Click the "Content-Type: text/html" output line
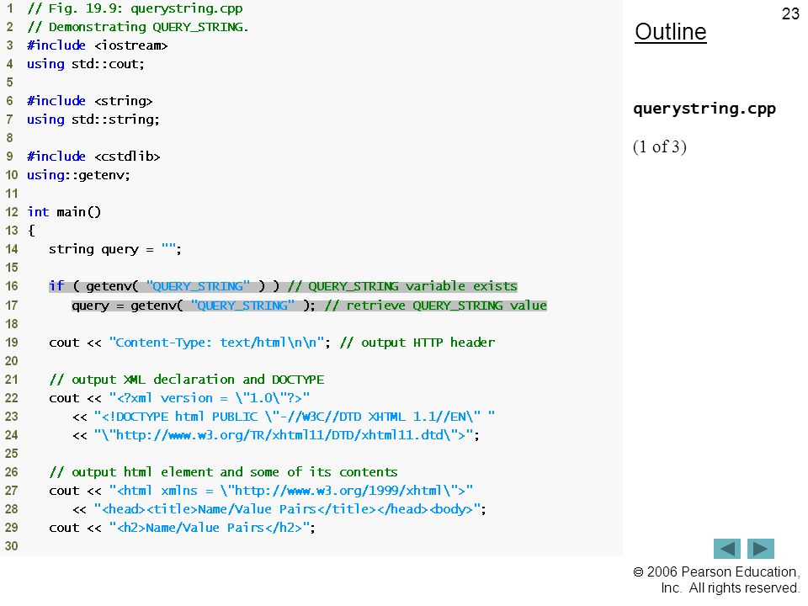The height and width of the screenshot is (606, 808). click(272, 343)
